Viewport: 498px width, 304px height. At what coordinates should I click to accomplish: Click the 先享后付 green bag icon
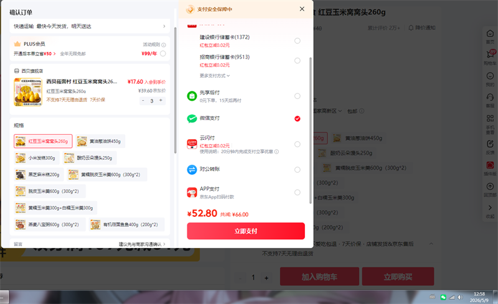point(192,96)
